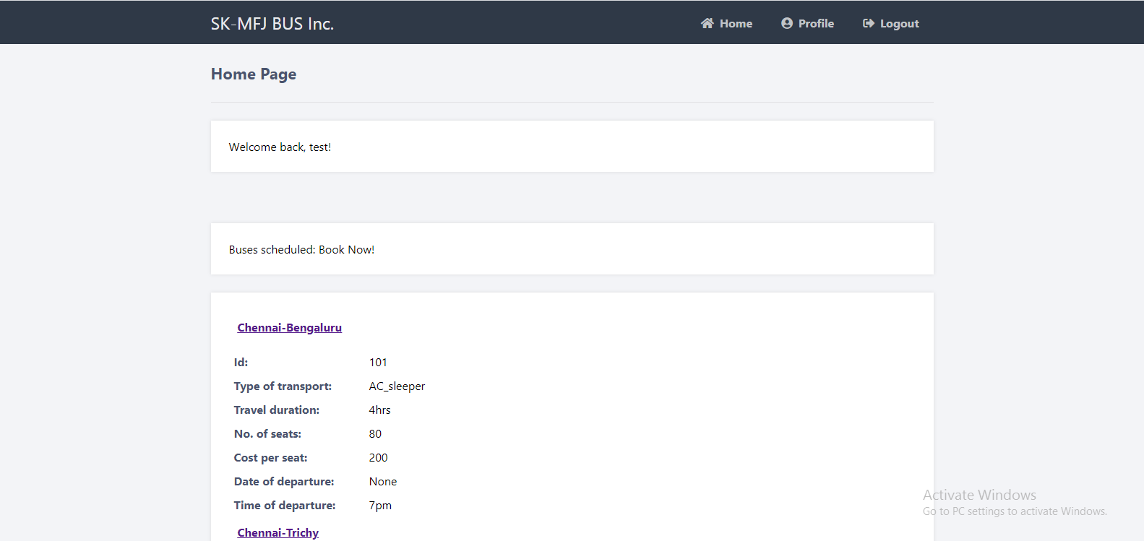
Task: Click the house icon beside Home
Action: (707, 23)
